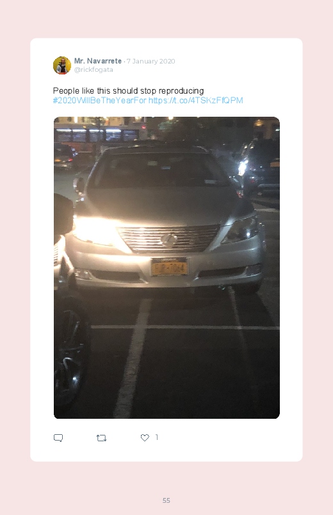The width and height of the screenshot is (333, 515).
Task: Click the 7 January 2020 timestamp
Action: tap(151, 61)
